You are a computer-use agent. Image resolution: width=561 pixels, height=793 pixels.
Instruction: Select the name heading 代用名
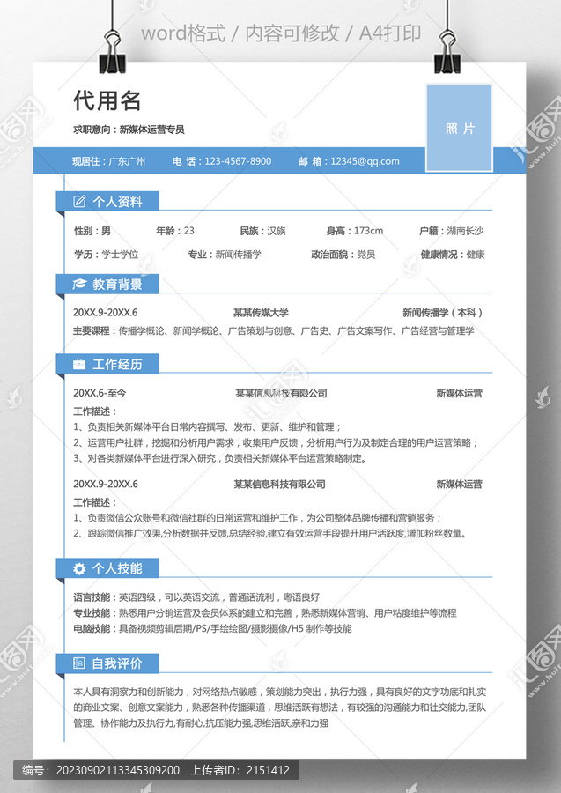(x=107, y=100)
